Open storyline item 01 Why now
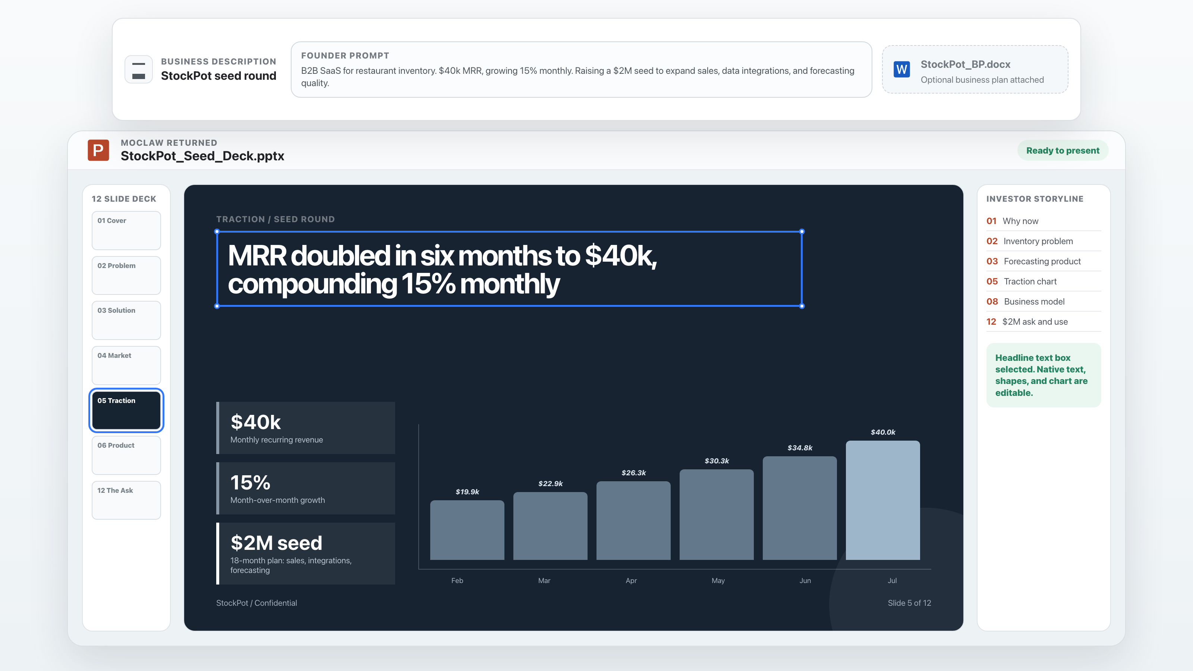Screen dimensions: 1193x671 (1044, 221)
